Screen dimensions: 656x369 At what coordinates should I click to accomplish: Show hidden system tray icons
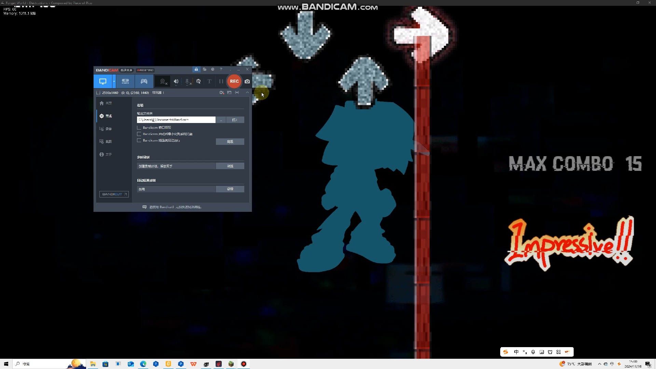[599, 364]
